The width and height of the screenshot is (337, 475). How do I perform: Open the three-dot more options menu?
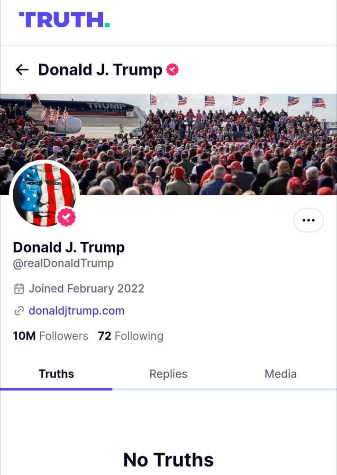point(308,220)
